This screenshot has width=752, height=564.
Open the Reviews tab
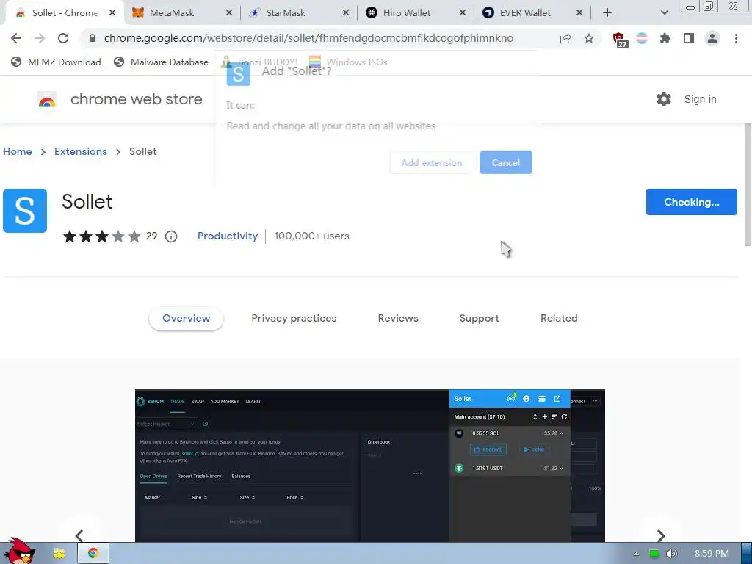[x=398, y=319]
